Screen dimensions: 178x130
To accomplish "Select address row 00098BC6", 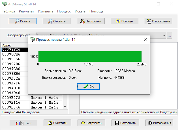I will [15, 50].
